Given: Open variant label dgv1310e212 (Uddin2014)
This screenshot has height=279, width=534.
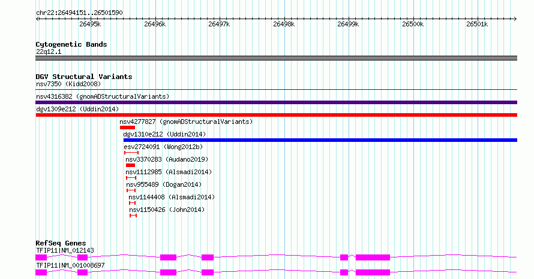Looking at the screenshot, I should (x=164, y=134).
